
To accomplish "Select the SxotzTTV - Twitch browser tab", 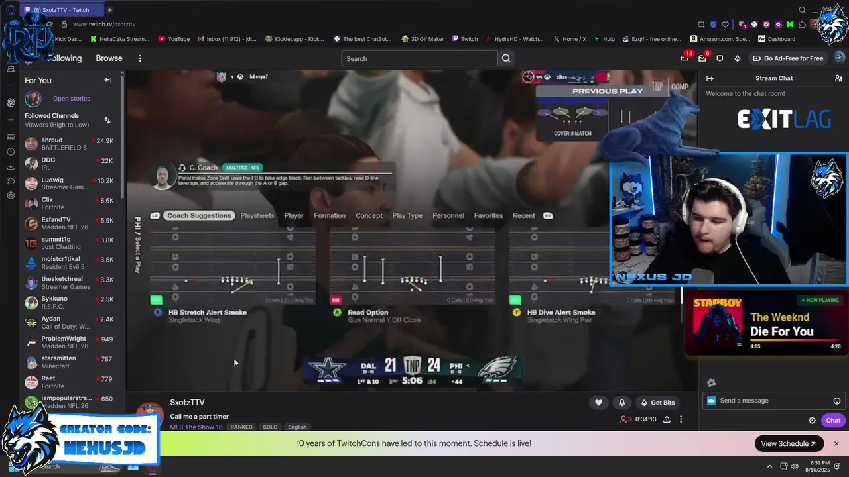I will 61,10.
